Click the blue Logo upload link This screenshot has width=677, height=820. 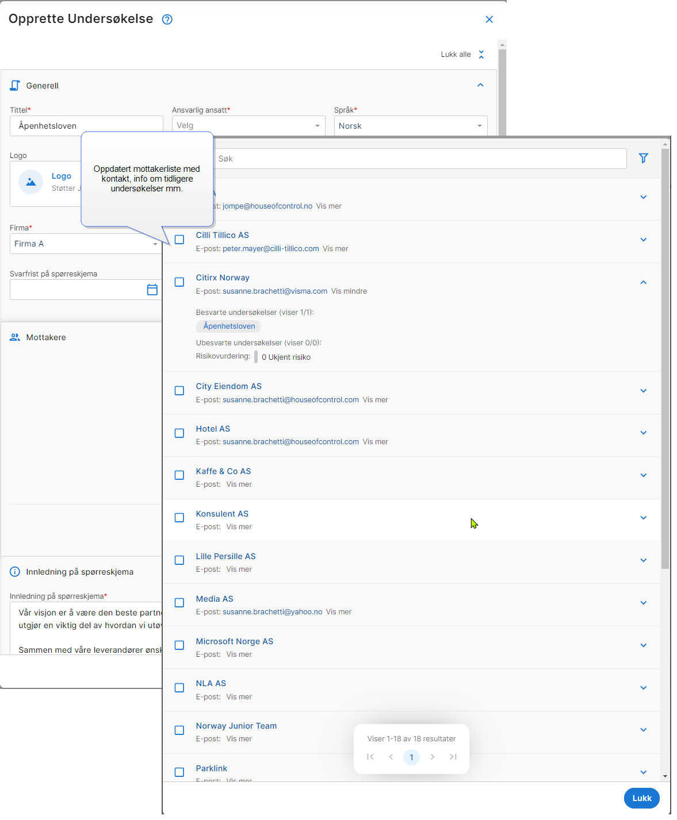tap(62, 176)
